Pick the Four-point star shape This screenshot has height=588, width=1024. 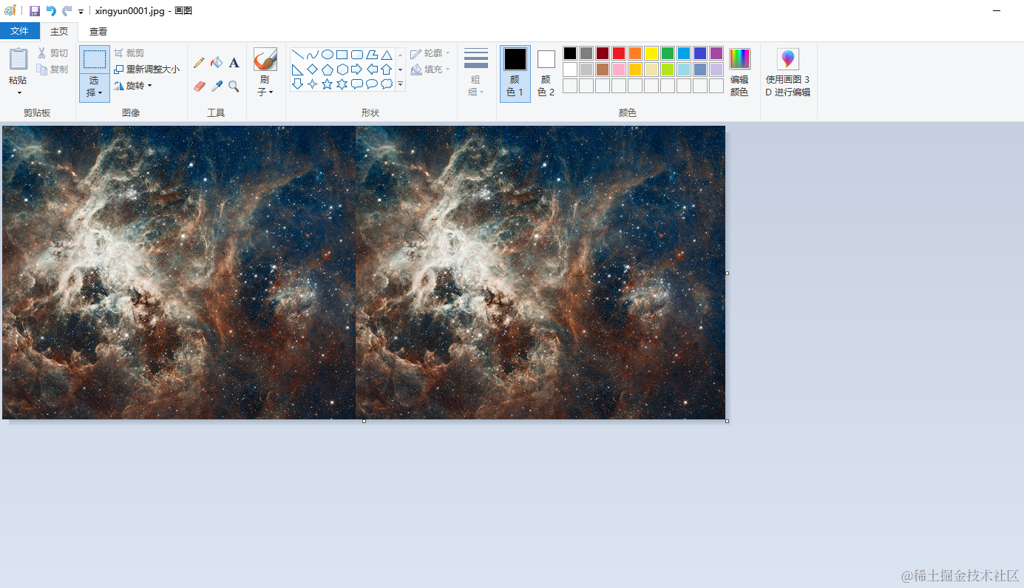click(312, 84)
